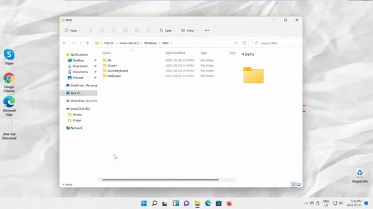This screenshot has width=373, height=209.
Task: Open Task View from taskbar
Action: (x=164, y=203)
